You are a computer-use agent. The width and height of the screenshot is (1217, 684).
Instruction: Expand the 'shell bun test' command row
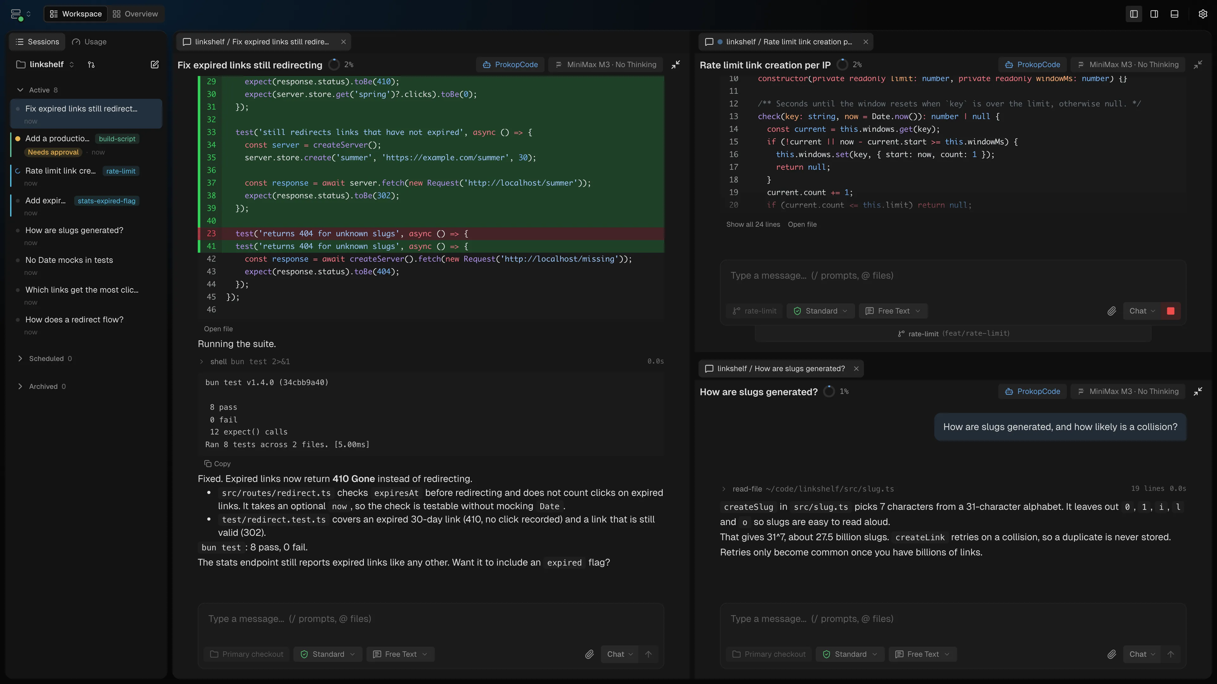pyautogui.click(x=431, y=361)
